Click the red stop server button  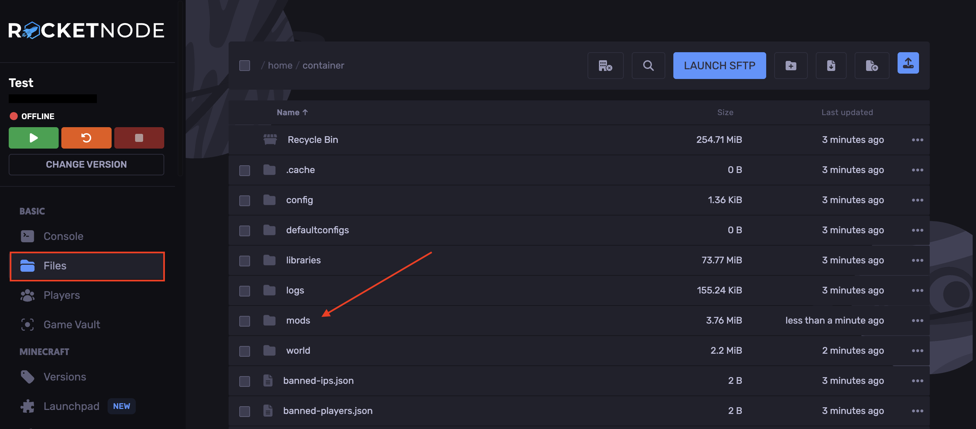(x=139, y=138)
